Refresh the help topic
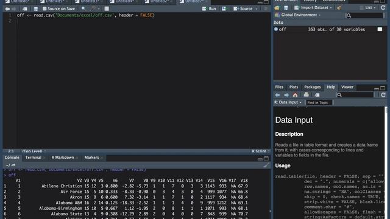The height and width of the screenshot is (219, 390). (383, 95)
